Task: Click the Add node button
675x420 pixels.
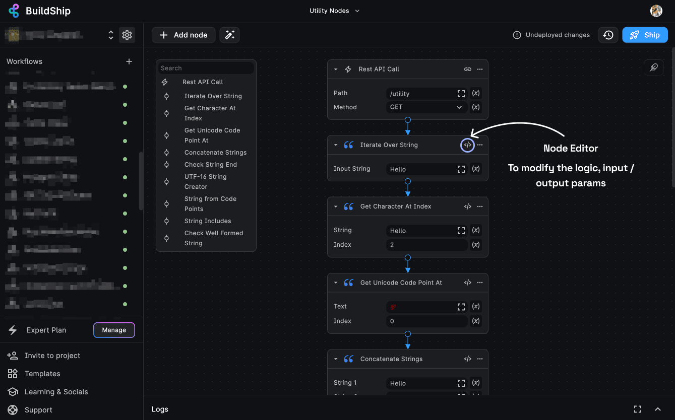Action: click(x=183, y=35)
